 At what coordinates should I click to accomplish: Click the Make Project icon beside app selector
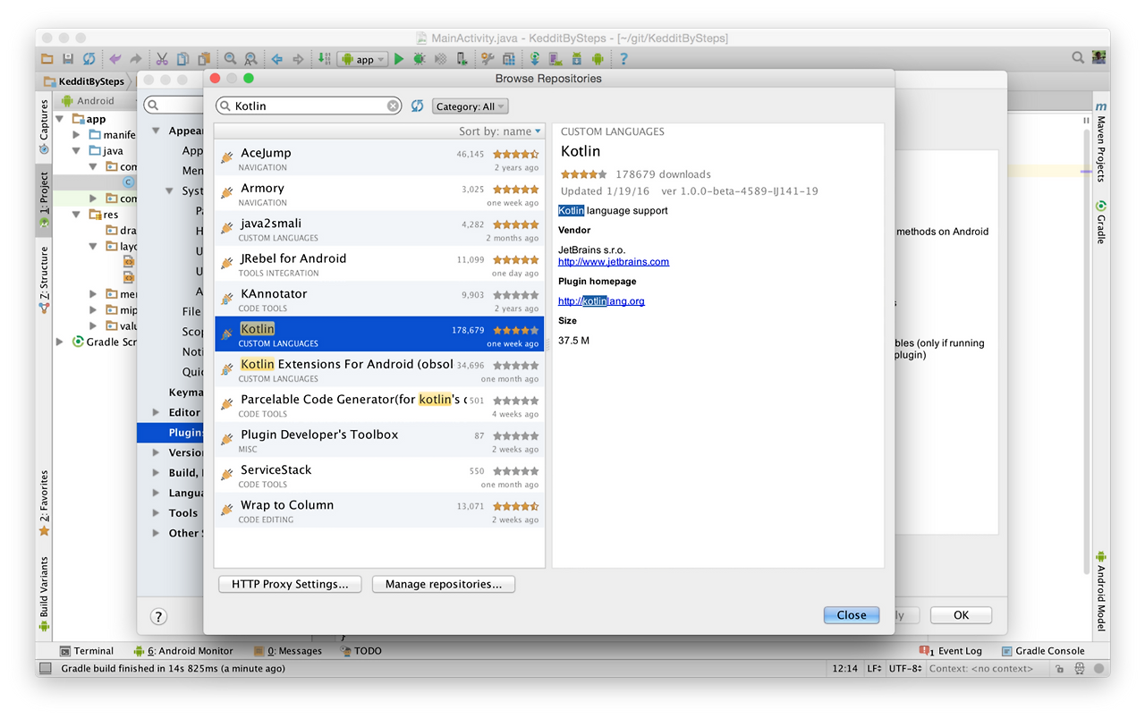pyautogui.click(x=324, y=59)
